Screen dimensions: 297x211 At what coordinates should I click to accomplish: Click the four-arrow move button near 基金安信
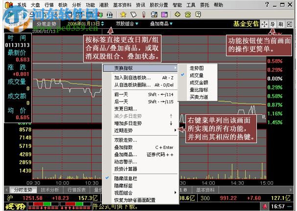tap(264, 24)
